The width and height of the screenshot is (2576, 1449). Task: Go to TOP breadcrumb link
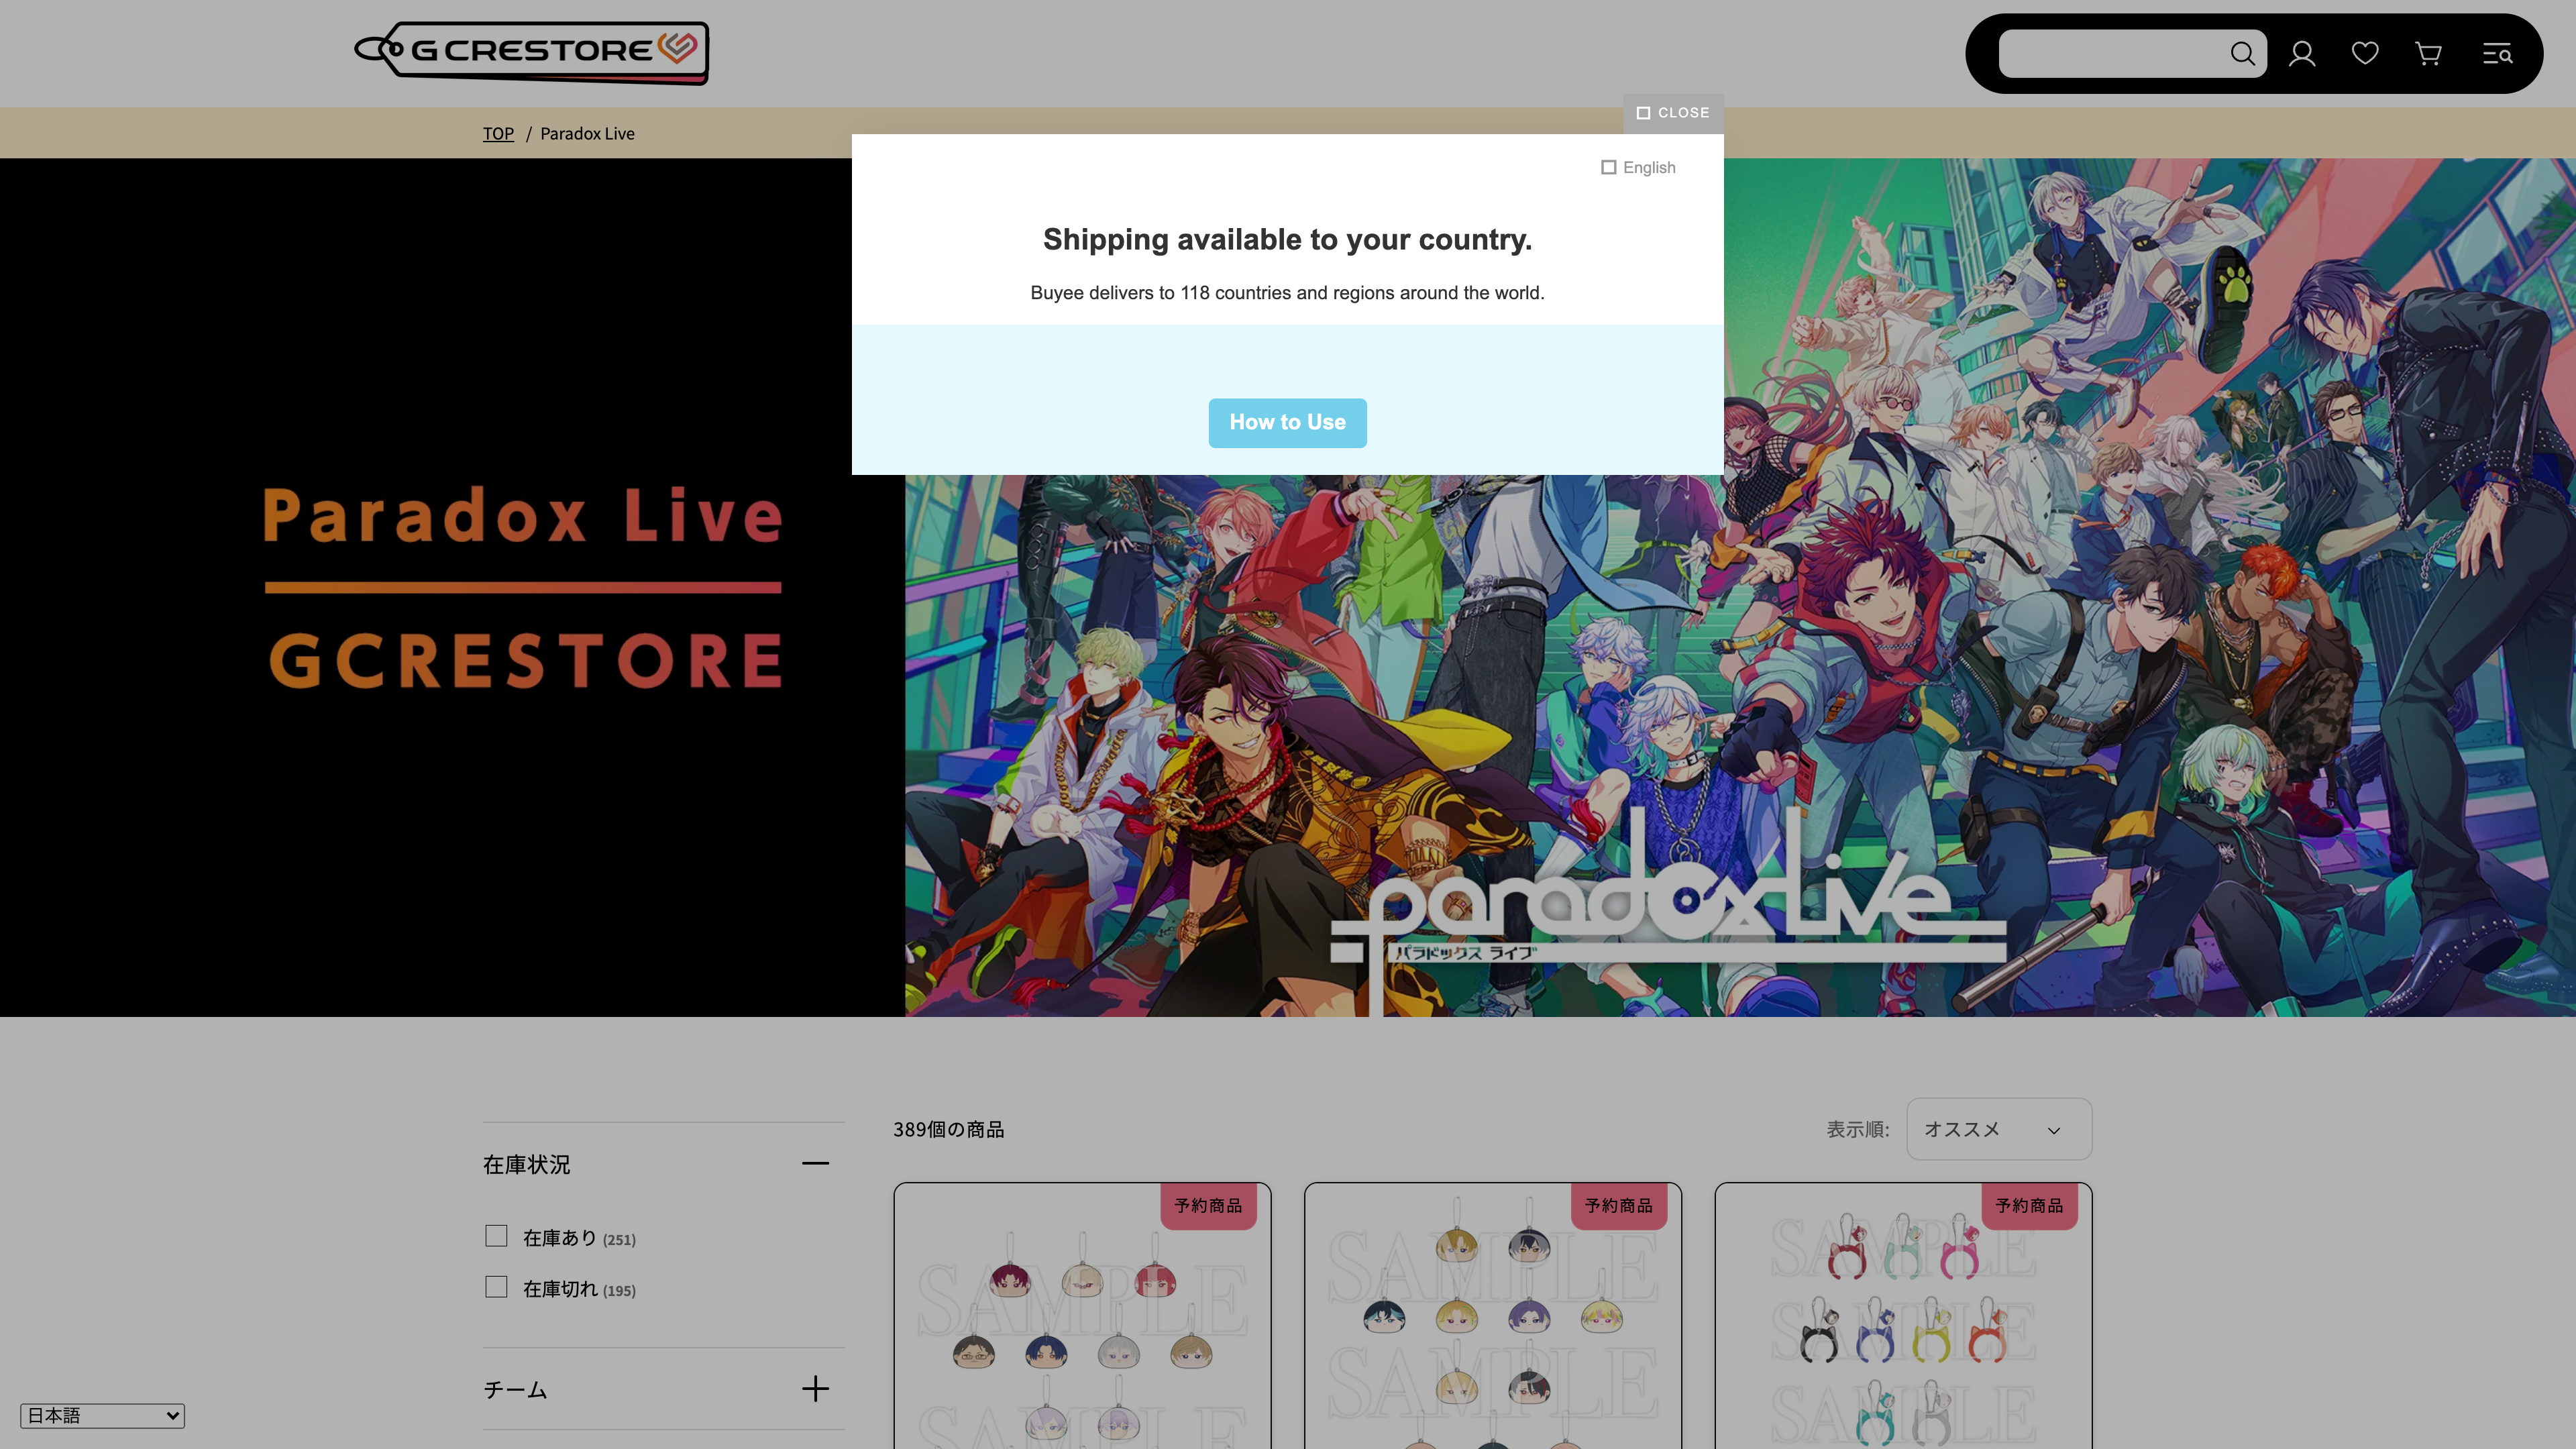pos(498,134)
